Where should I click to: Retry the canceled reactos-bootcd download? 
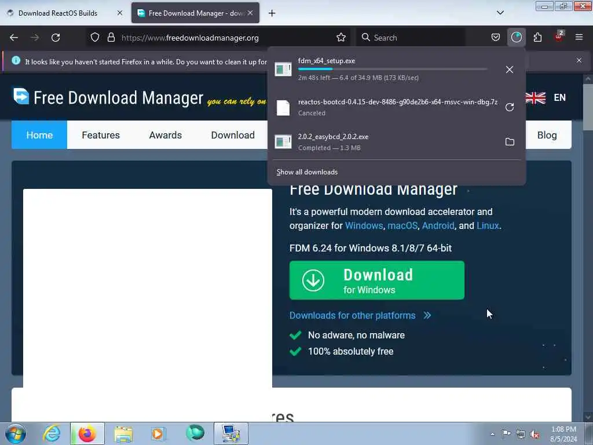pos(510,107)
